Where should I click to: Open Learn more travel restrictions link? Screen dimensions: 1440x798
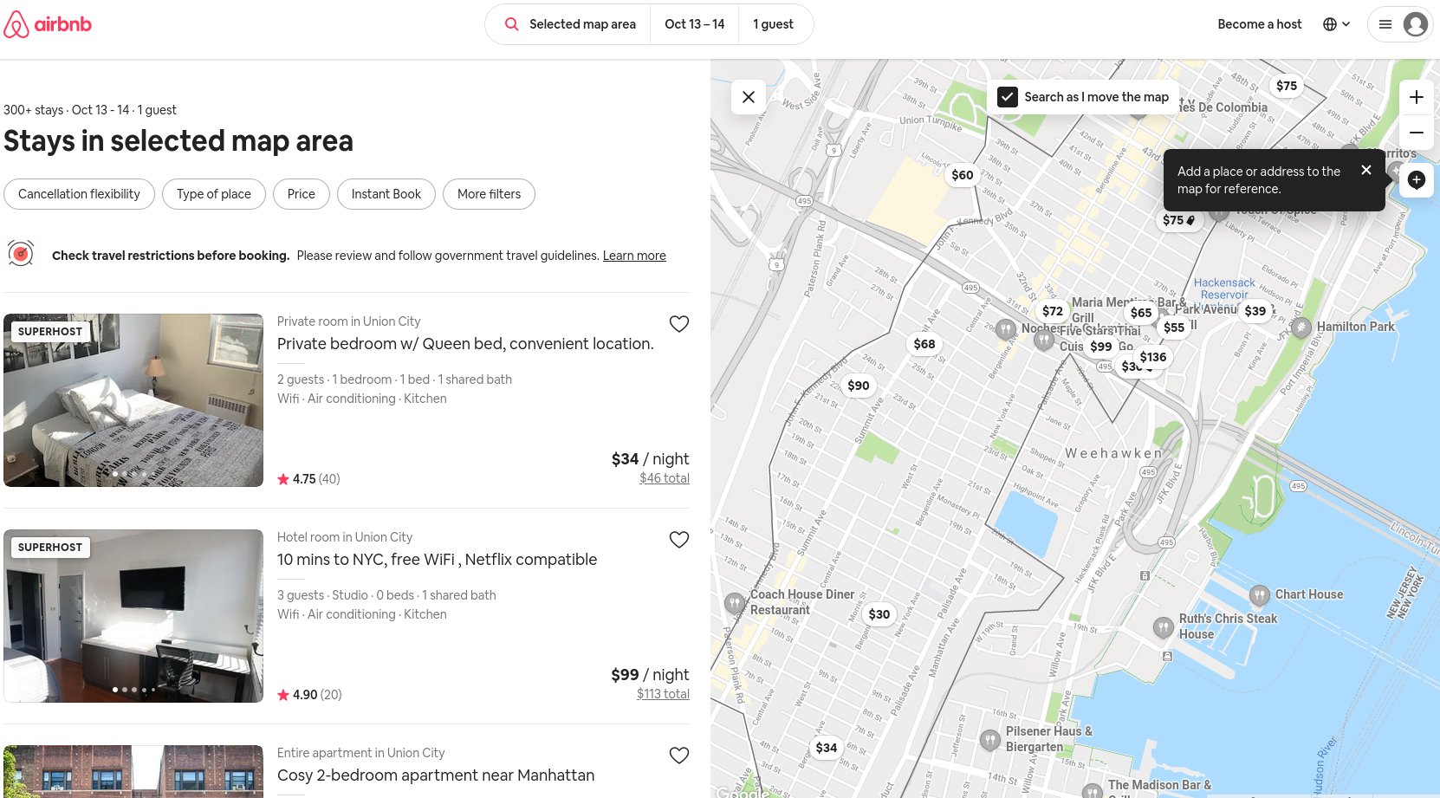tap(634, 256)
